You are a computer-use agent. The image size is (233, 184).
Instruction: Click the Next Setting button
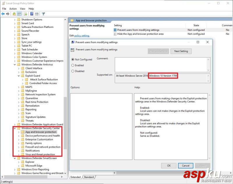181,51
